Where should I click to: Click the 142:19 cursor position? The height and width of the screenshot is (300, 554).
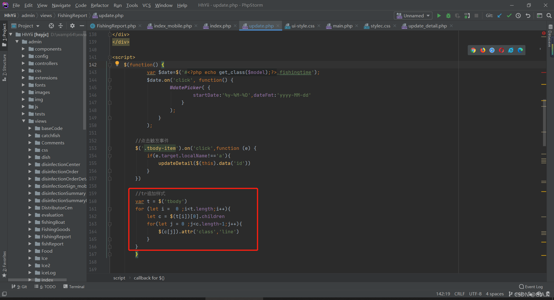443,294
